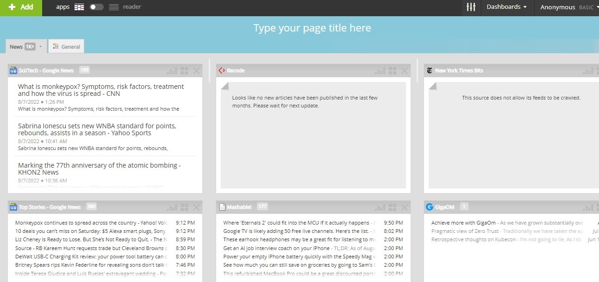Expand the News tab dropdown arrow
Image resolution: width=599 pixels, height=282 pixels.
click(40, 47)
